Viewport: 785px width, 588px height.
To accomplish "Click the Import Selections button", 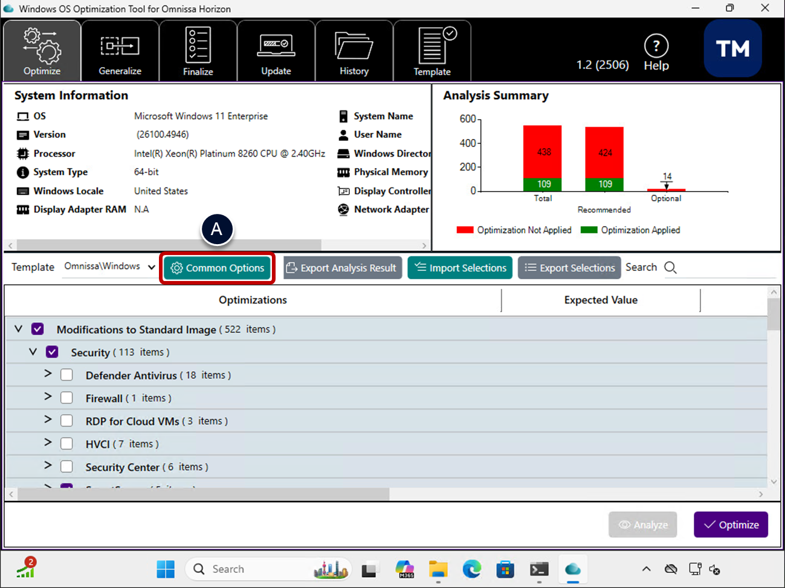I will [x=460, y=268].
